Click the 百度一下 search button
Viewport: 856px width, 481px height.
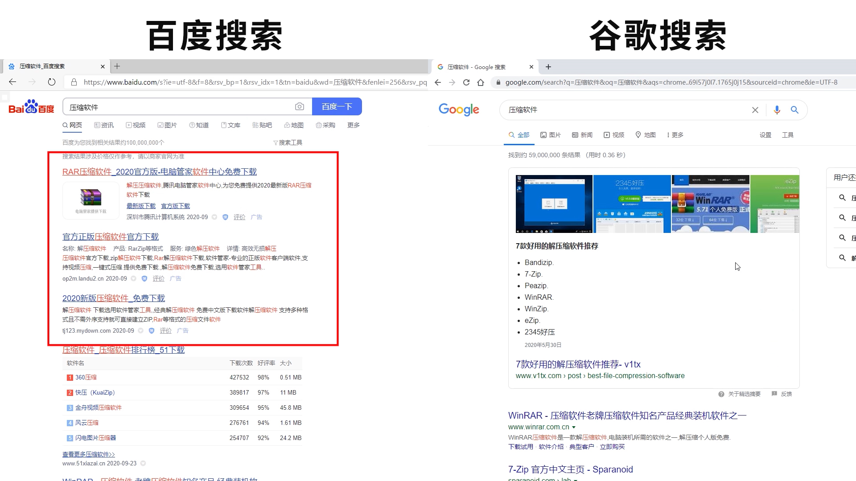pyautogui.click(x=337, y=106)
